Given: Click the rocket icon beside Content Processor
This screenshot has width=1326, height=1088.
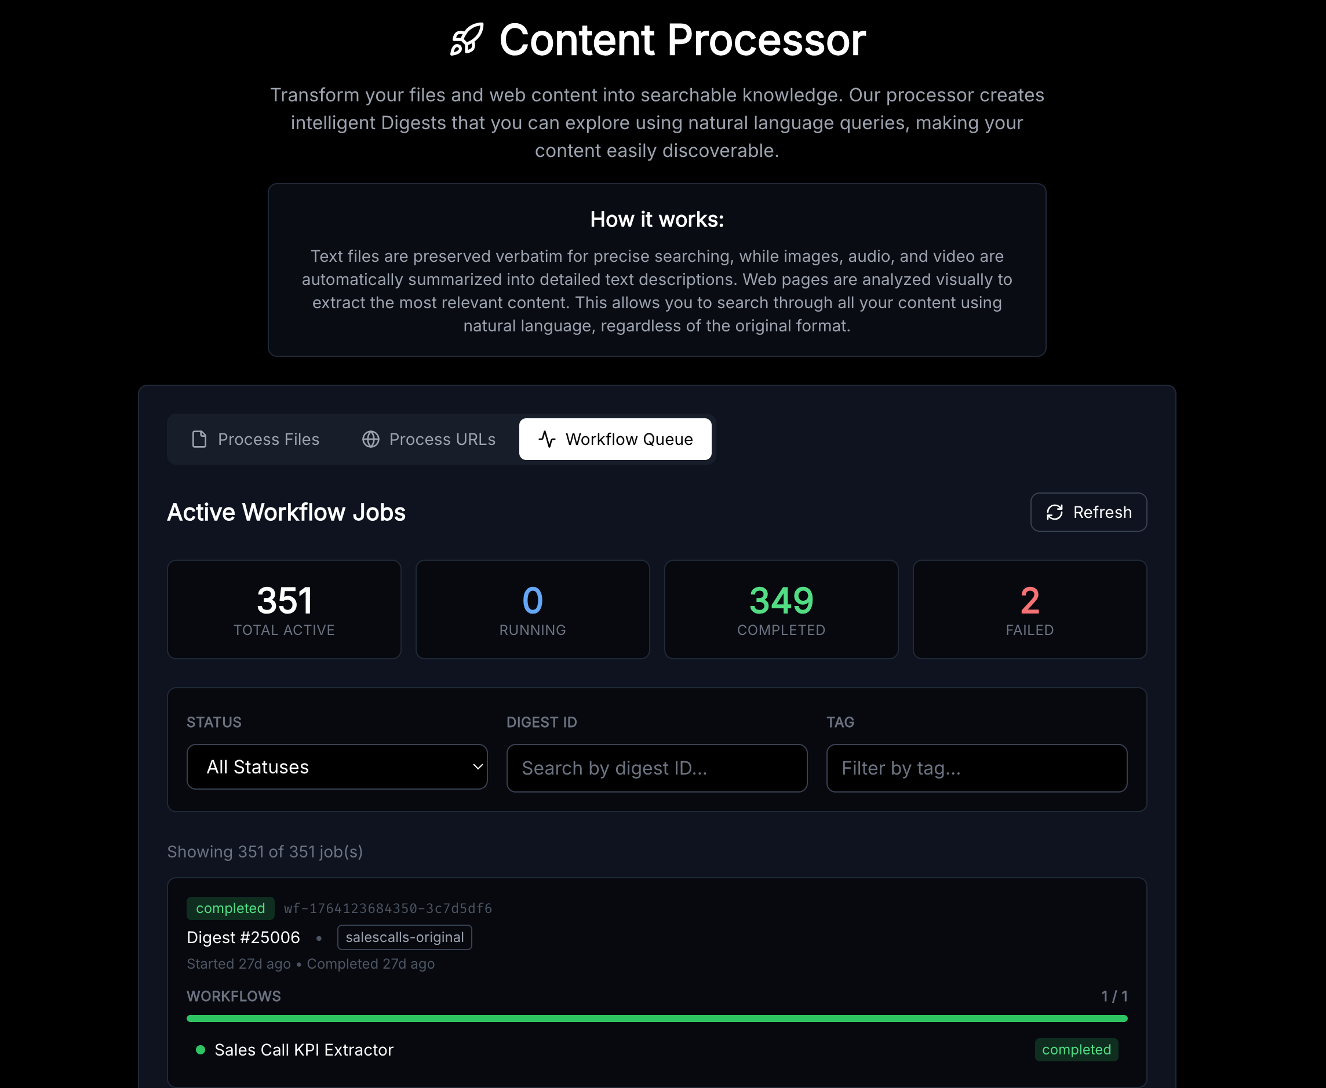Looking at the screenshot, I should pos(467,40).
